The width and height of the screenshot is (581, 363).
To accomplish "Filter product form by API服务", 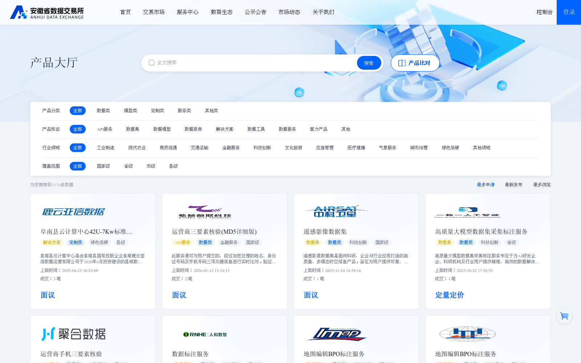I will pos(105,129).
